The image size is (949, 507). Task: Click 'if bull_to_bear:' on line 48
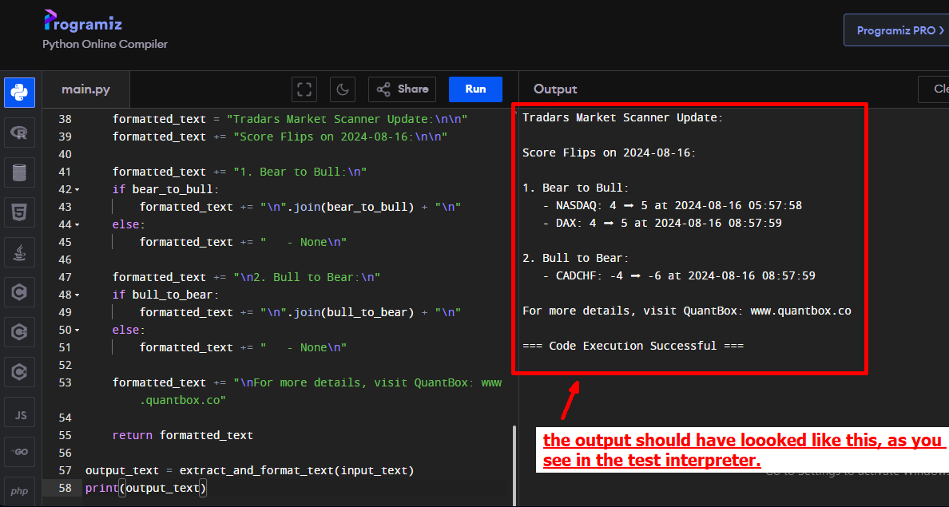pos(166,295)
